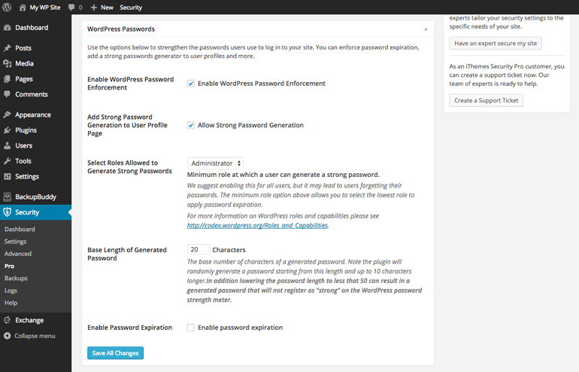Click the Pages icon in sidebar
This screenshot has width=579, height=372.
(x=7, y=79)
